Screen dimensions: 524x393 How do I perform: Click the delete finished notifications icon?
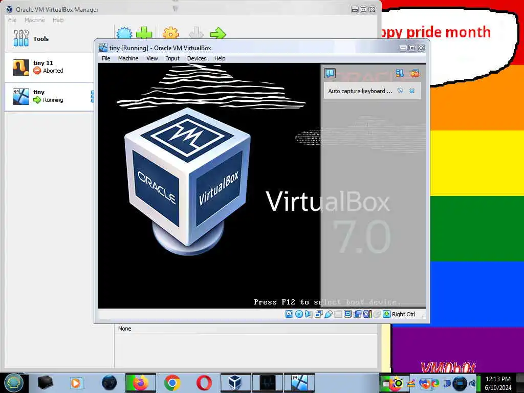point(414,73)
